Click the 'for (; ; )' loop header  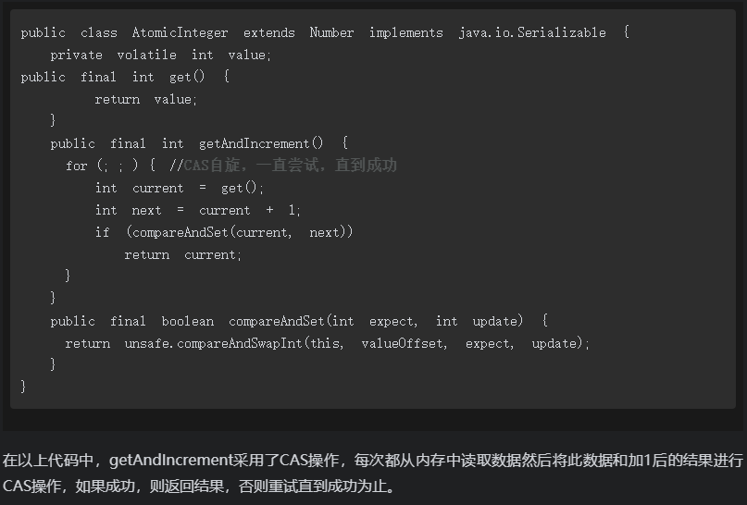coord(103,166)
